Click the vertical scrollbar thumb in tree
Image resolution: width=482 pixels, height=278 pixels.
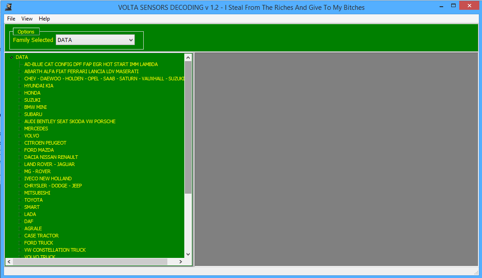[188, 127]
